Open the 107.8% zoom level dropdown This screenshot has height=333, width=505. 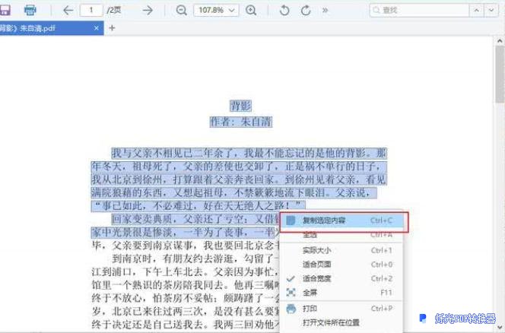point(216,11)
